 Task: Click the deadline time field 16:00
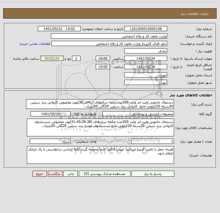coord(103,58)
